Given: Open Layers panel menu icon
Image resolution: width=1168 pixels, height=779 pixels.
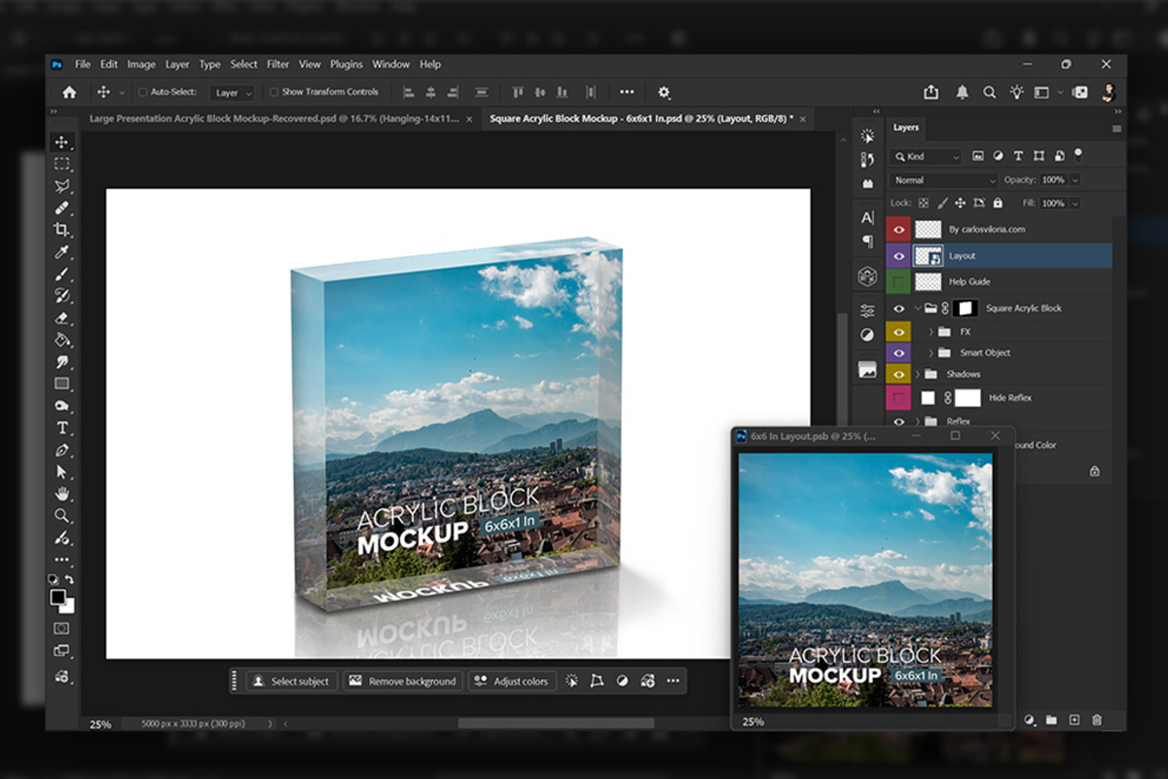Looking at the screenshot, I should point(1116,129).
